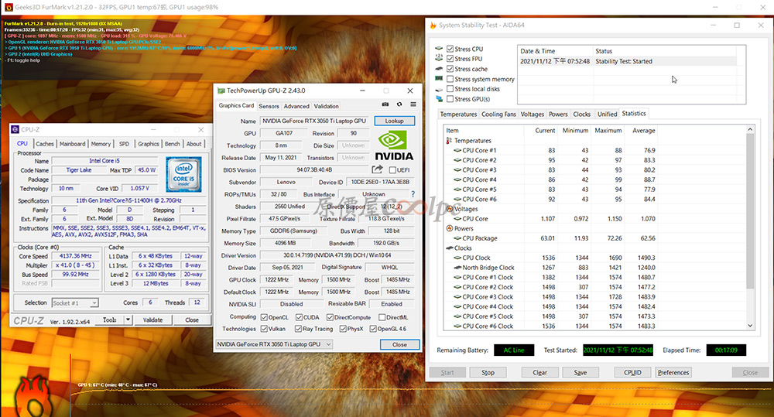The image size is (774, 417).
Task: Open the Socket #1 selection dropdown
Action: [75, 303]
